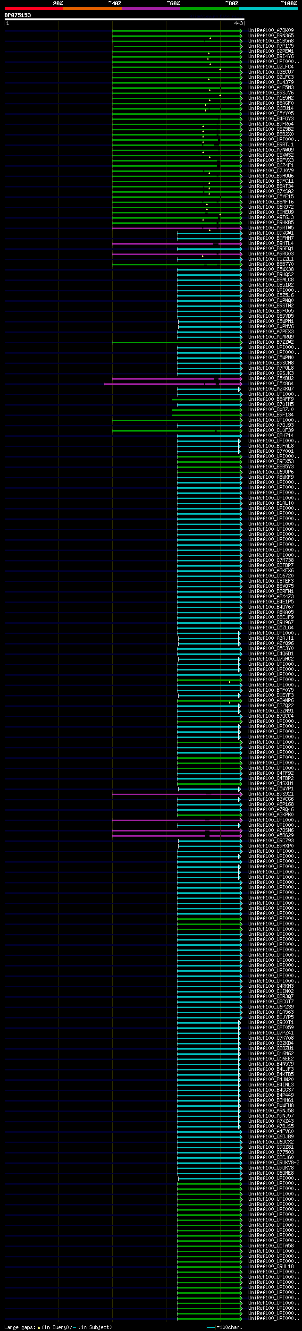Image resolution: width=302 pixels, height=1331 pixels.
Task: Open hit UniRef100_A7P1V5
Action: point(271,46)
